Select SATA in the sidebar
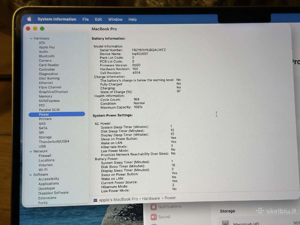This screenshot has height=225, width=300. coord(43,128)
